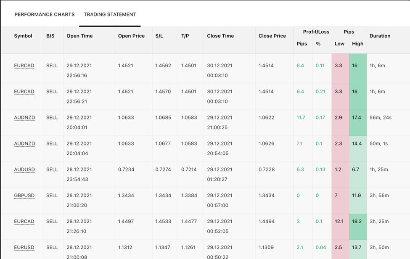Viewport: 410px width, 259px height.
Task: Sort by the Symbol column header
Action: pyautogui.click(x=23, y=36)
